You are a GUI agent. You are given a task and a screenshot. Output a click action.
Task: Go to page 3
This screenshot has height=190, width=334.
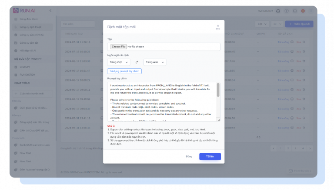pyautogui.click(x=295, y=148)
